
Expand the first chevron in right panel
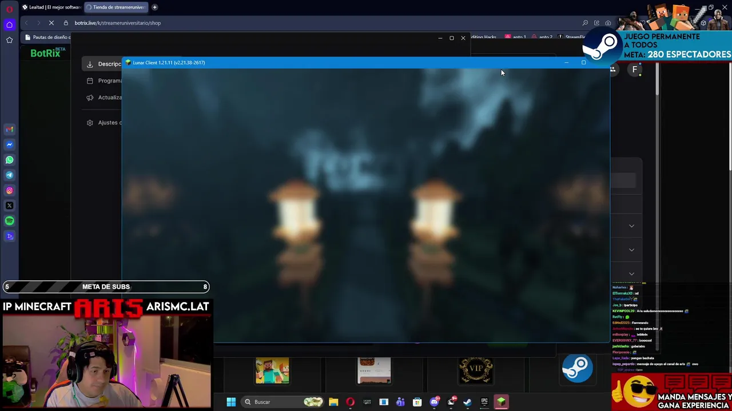point(631,226)
